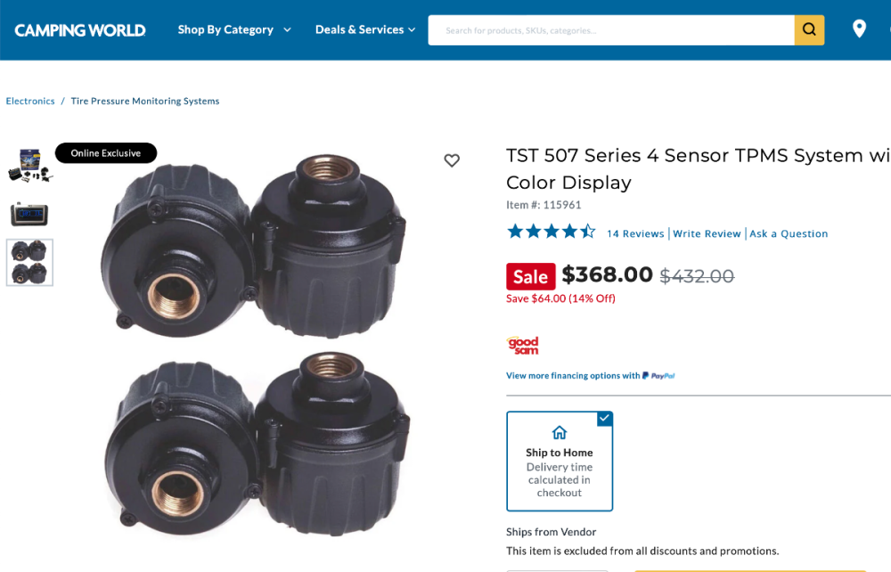Screen dimensions: 891x572
Task: Select Electronics in the breadcrumb trail
Action: (x=30, y=101)
